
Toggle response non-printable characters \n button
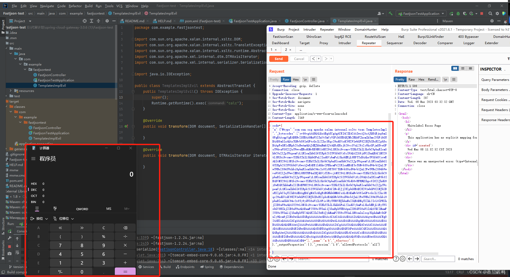coord(445,79)
